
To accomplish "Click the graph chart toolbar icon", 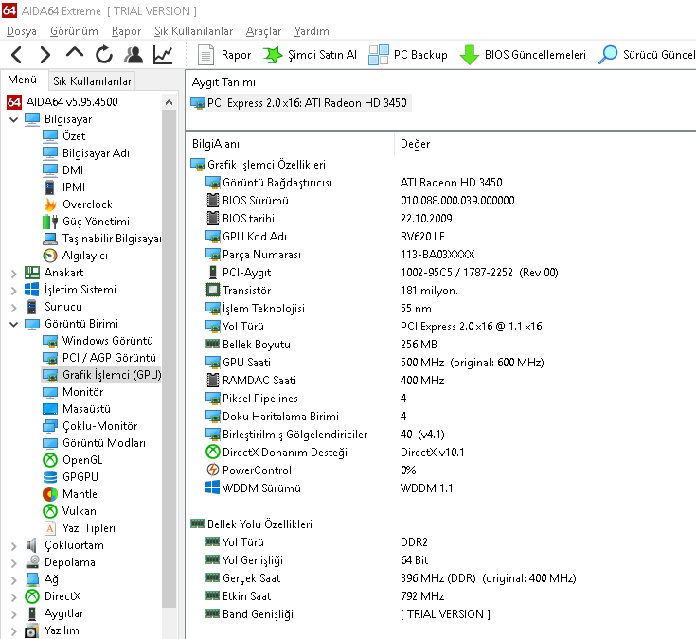I will click(163, 55).
